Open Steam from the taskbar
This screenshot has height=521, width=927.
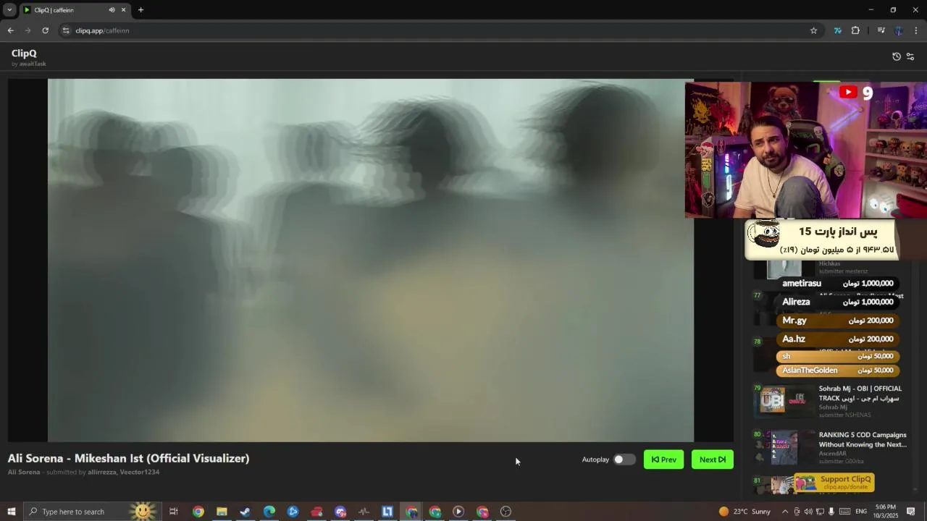246,512
